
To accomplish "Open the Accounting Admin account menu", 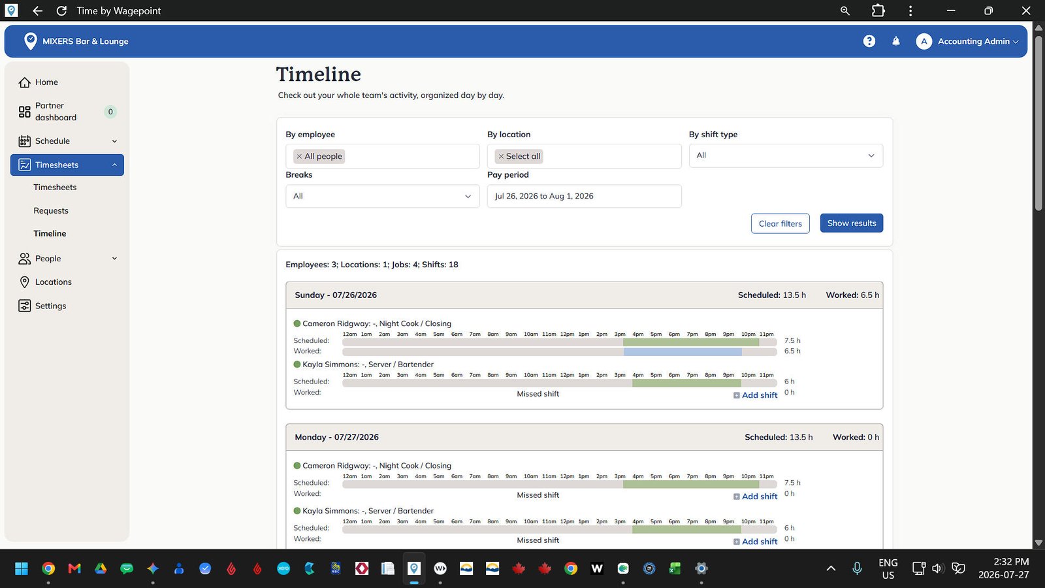I will pyautogui.click(x=967, y=41).
